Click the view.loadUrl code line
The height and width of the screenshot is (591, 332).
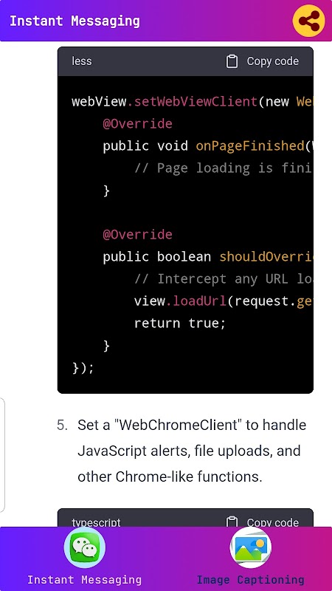pos(224,301)
